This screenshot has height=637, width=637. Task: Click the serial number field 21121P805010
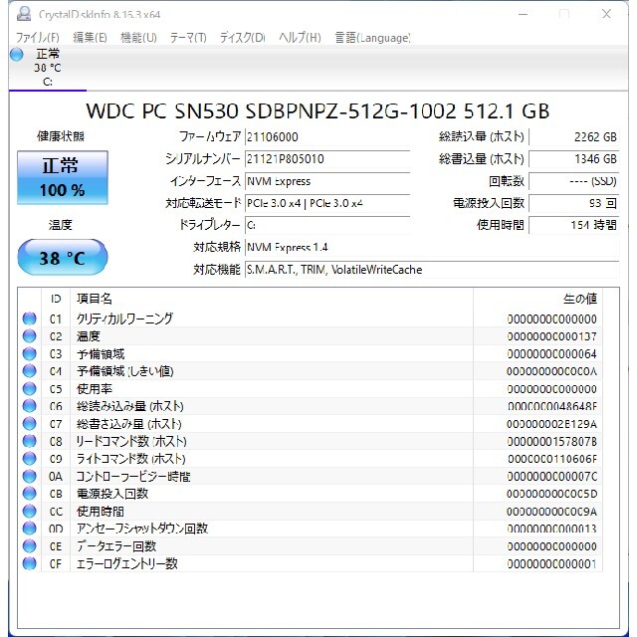coord(327,159)
